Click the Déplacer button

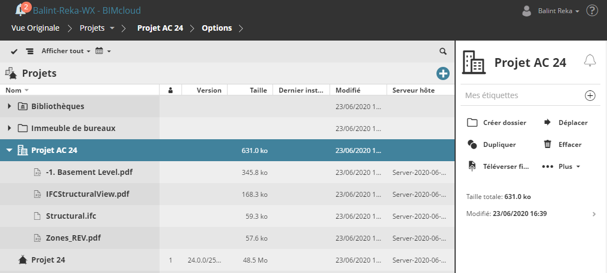click(x=565, y=122)
